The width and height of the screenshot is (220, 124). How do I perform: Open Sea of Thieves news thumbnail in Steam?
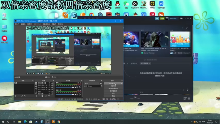click(x=155, y=39)
